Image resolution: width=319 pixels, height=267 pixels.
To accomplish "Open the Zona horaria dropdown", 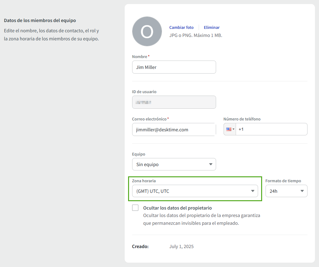I will tap(195, 191).
